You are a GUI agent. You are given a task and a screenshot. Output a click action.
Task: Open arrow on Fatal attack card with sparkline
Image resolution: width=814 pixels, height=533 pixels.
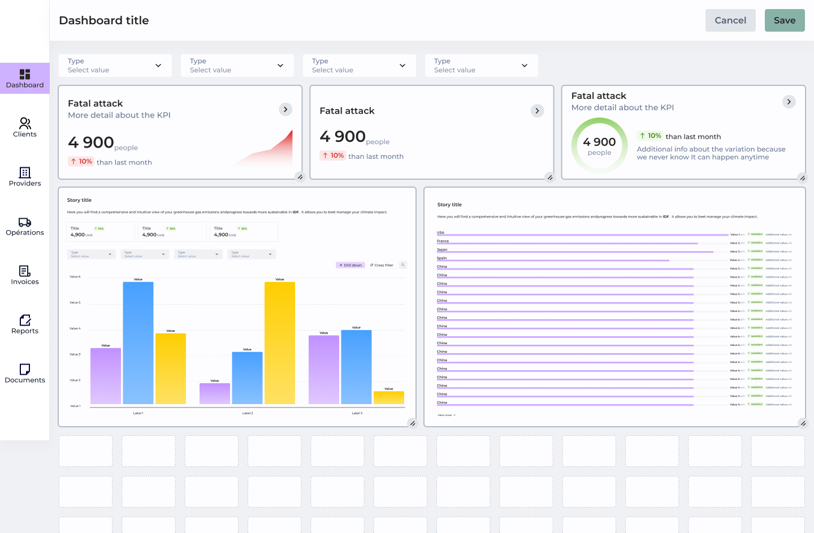click(x=285, y=109)
